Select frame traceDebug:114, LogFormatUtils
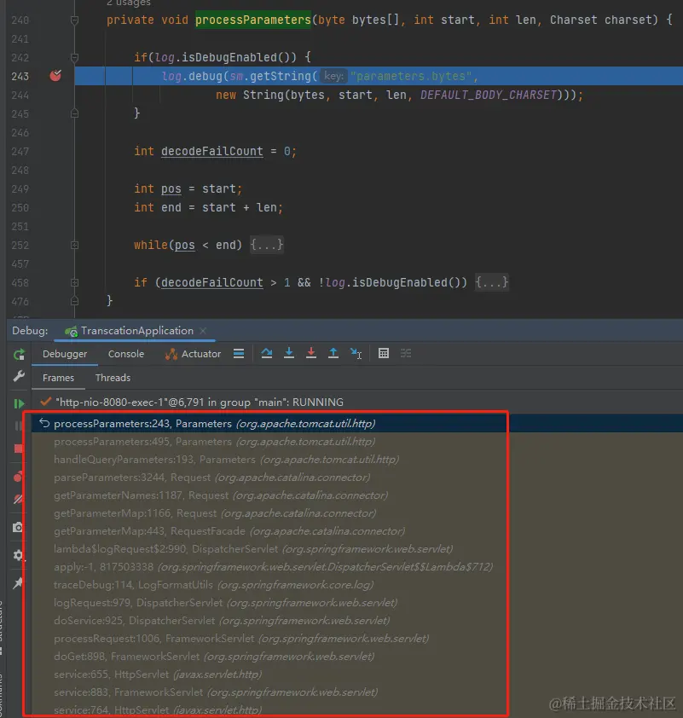Viewport: 683px width, 718px height. click(x=357, y=584)
